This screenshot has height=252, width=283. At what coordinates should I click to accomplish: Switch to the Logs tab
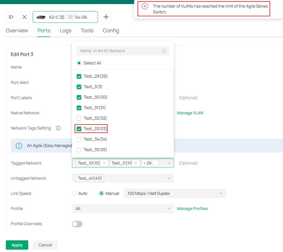pos(65,31)
